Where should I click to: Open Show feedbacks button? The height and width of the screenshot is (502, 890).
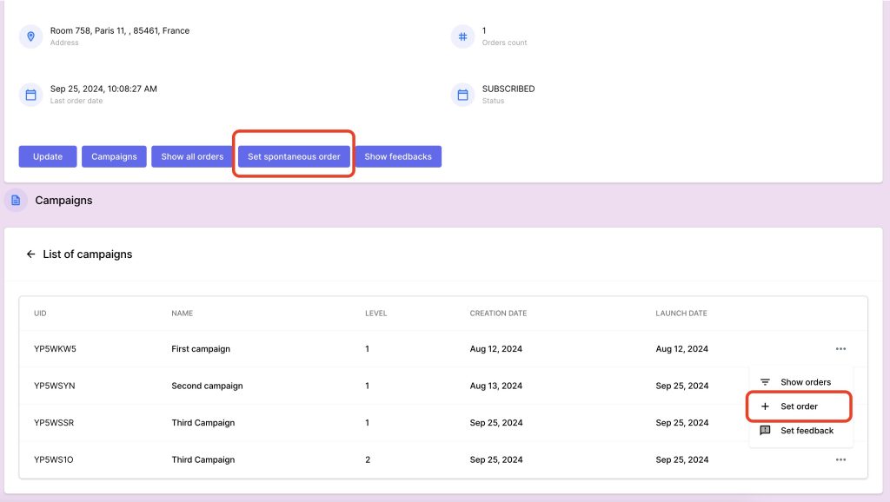tap(398, 156)
